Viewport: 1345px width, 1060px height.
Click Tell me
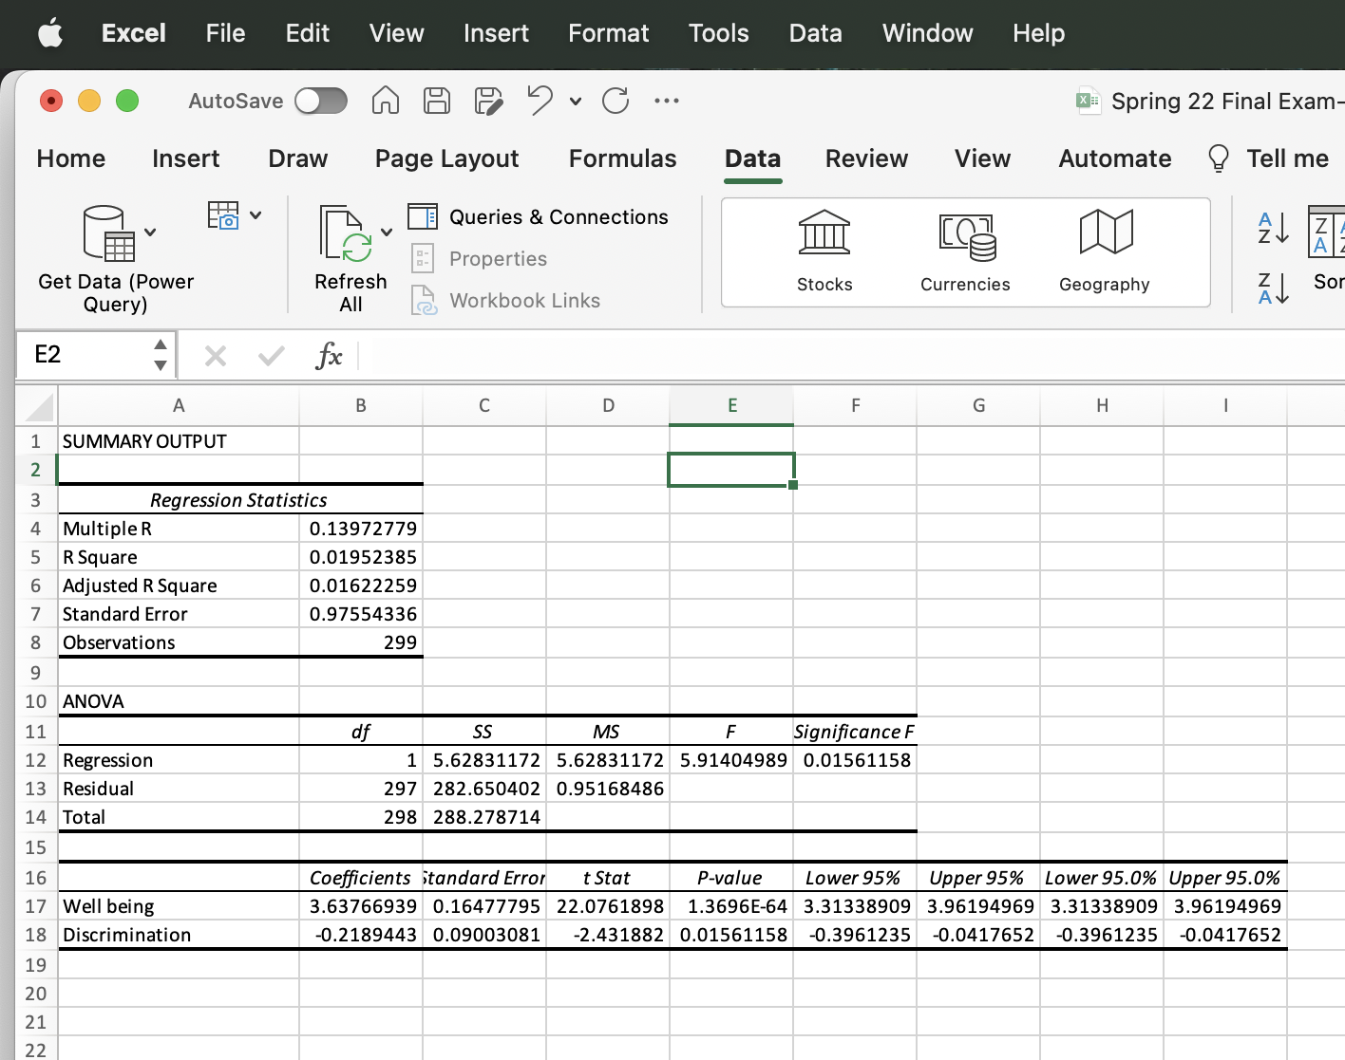pos(1287,158)
